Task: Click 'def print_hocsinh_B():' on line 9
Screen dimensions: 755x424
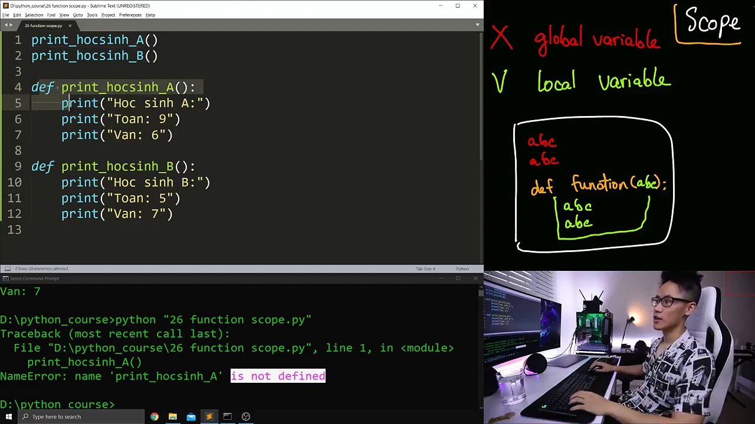Action: (113, 166)
